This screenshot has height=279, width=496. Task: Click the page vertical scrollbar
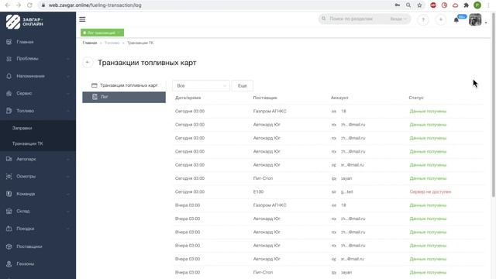[x=493, y=105]
